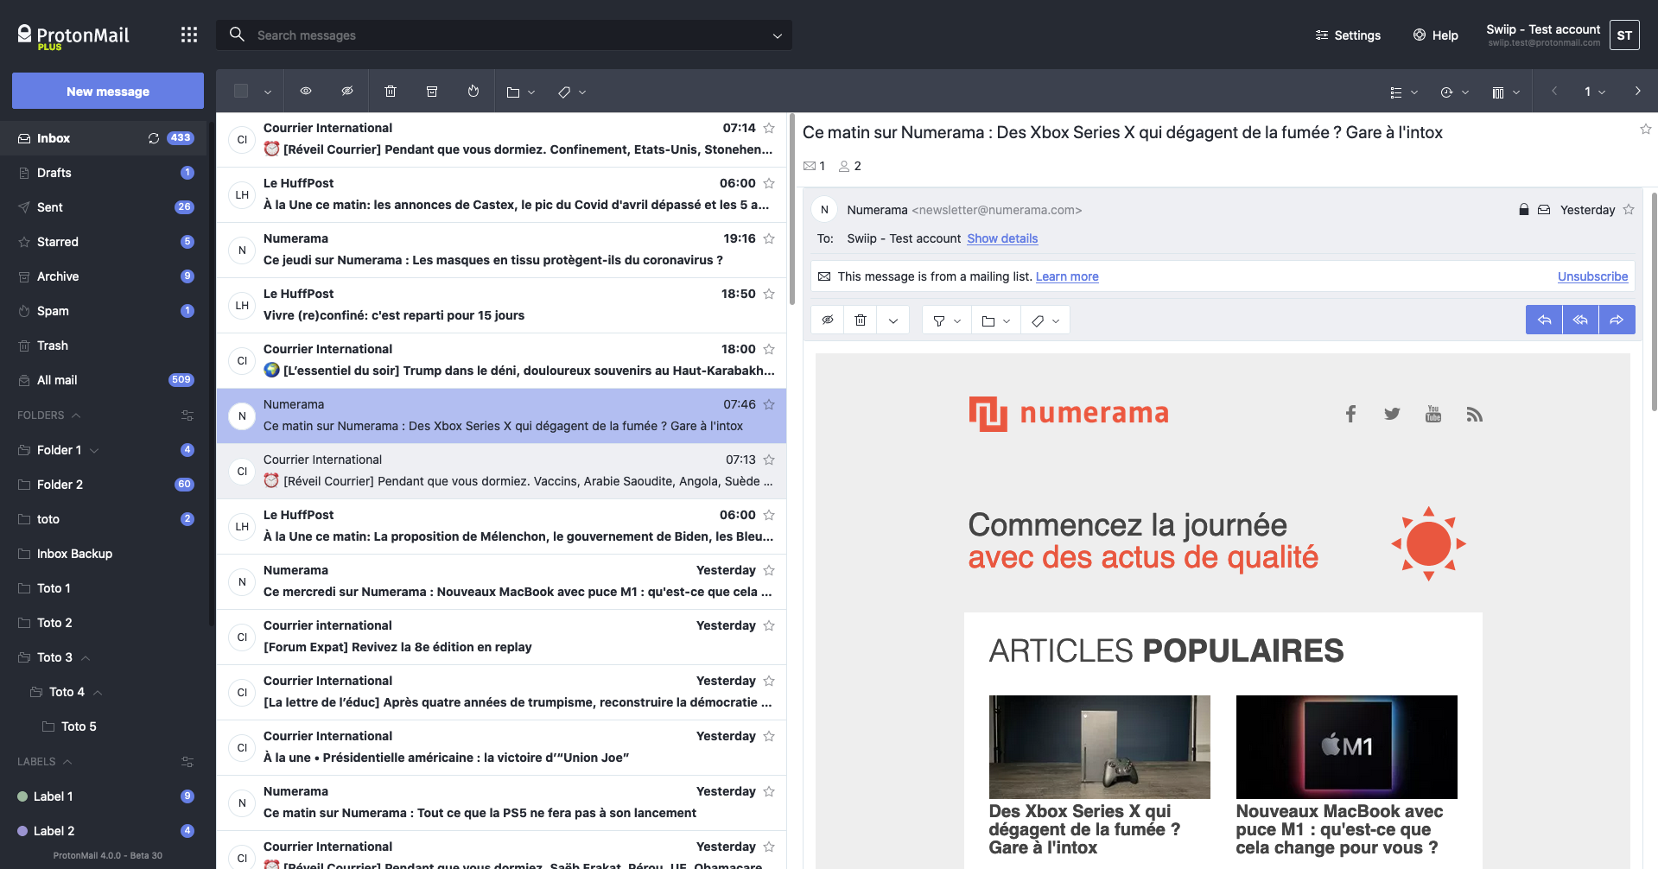The image size is (1658, 869).
Task: Click the purple Label 2 color dot
Action: [x=22, y=831]
